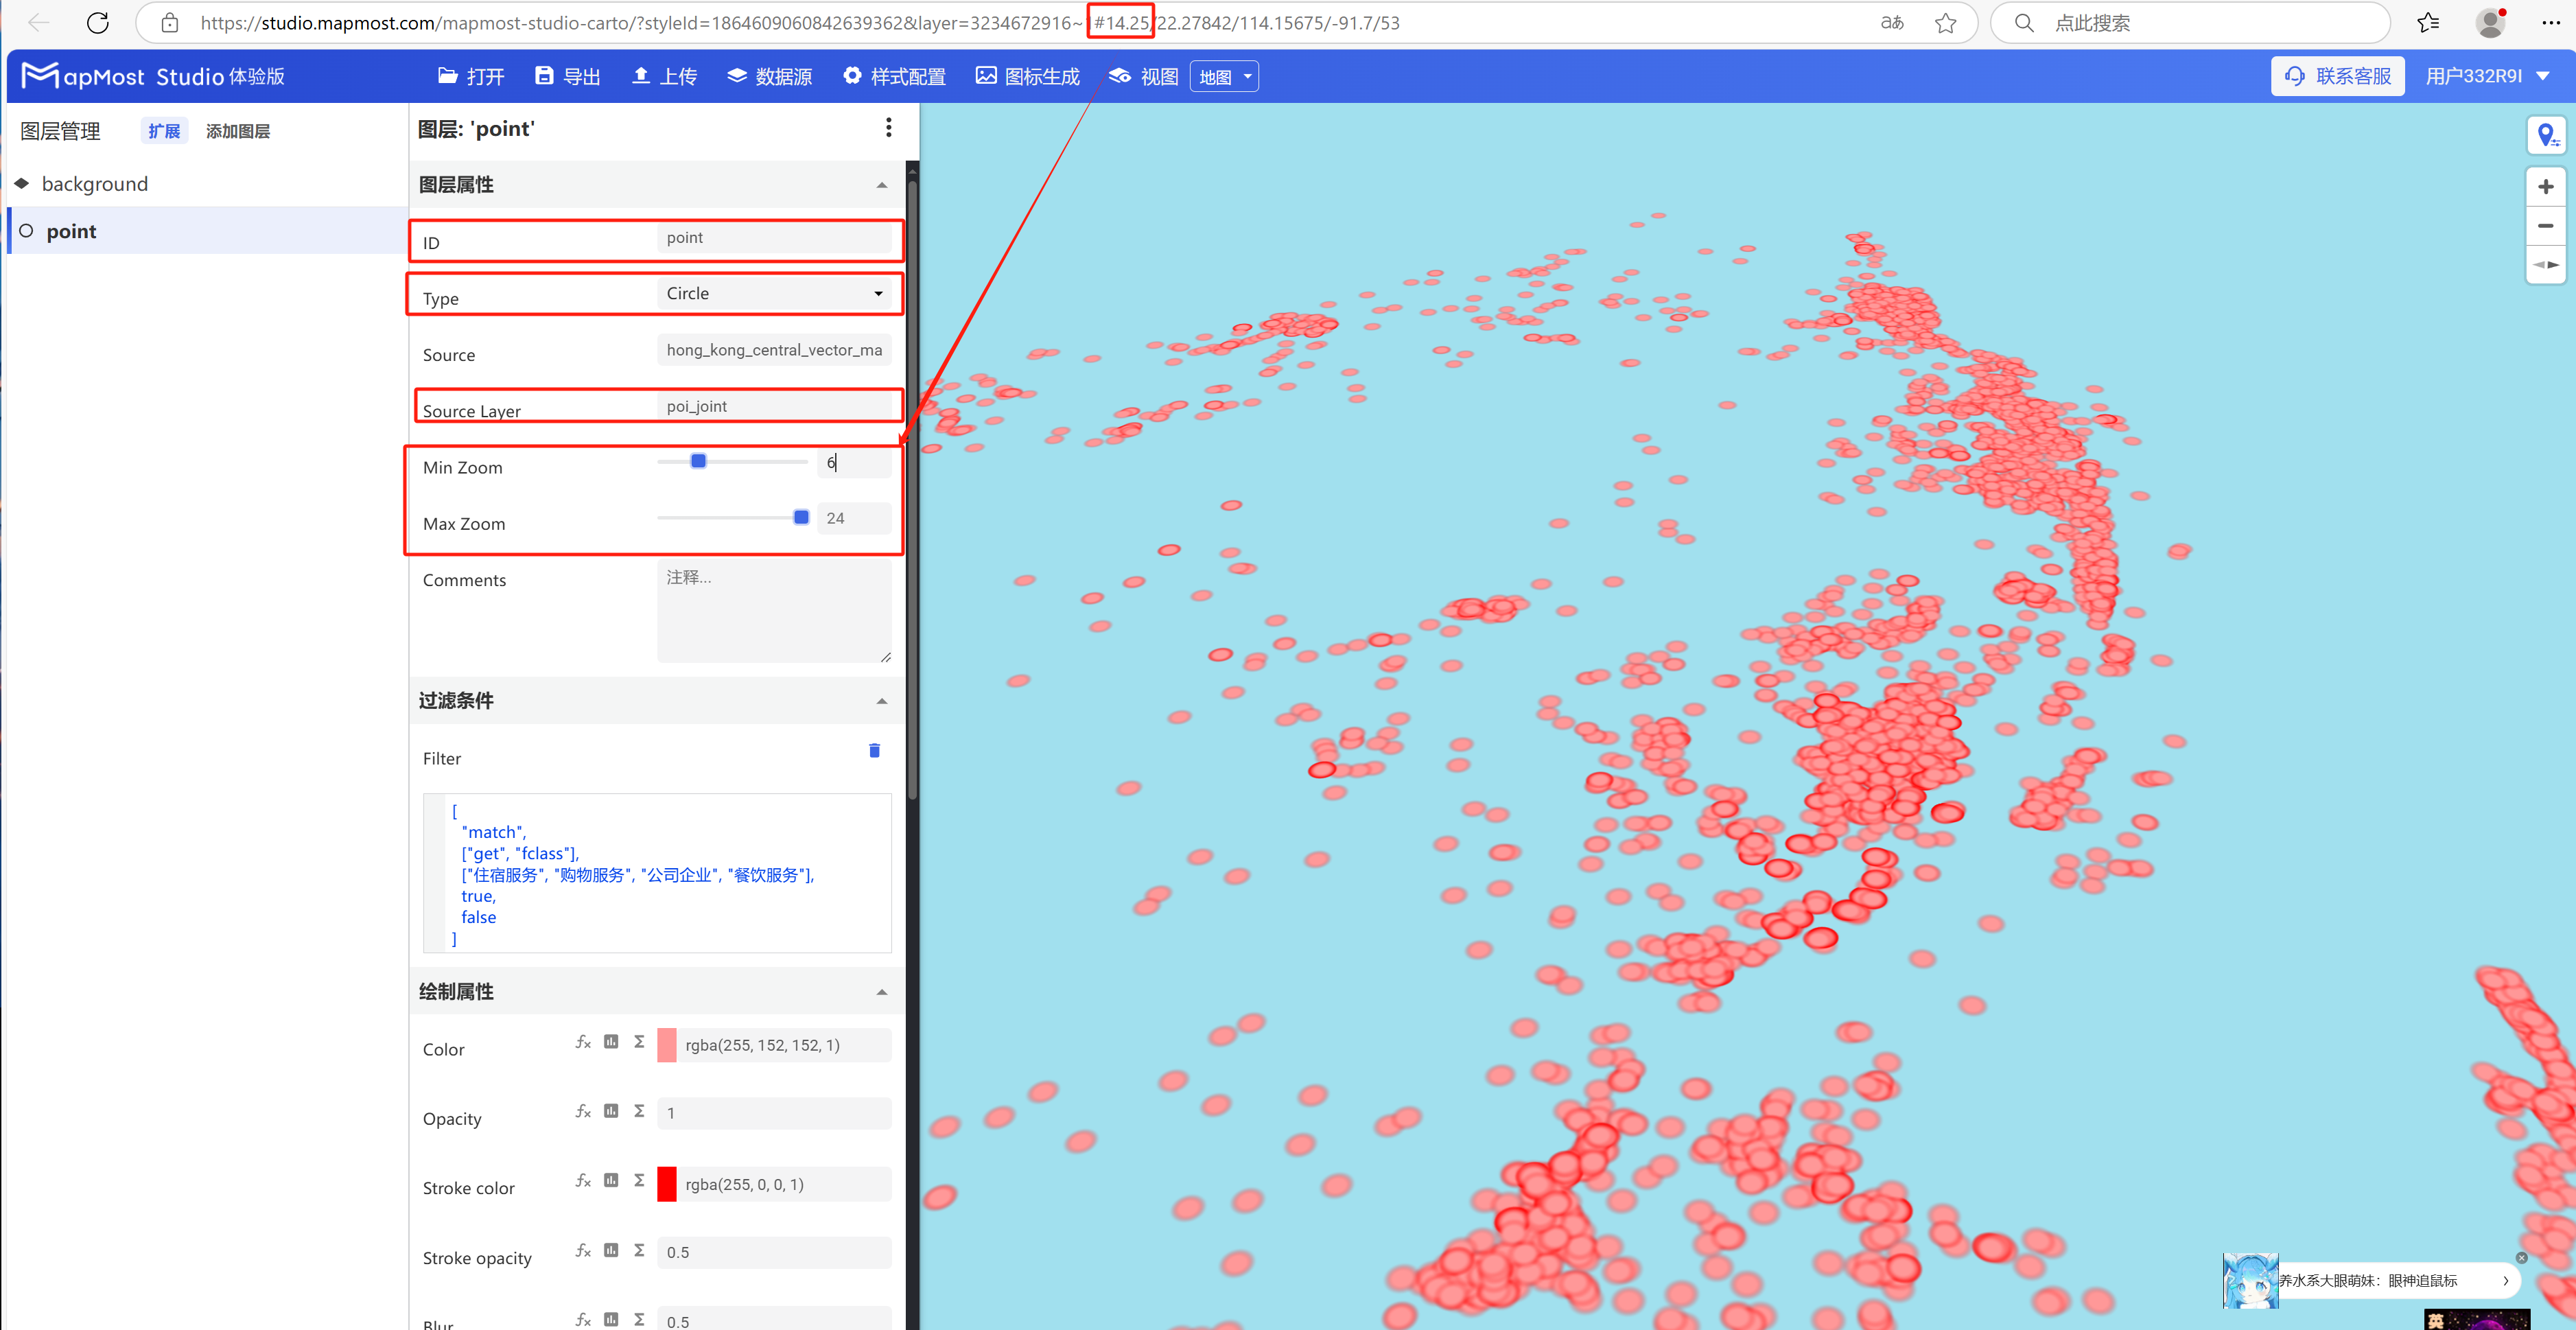This screenshot has height=1330, width=2576.
Task: Open the 地图 view dropdown
Action: 1224,77
